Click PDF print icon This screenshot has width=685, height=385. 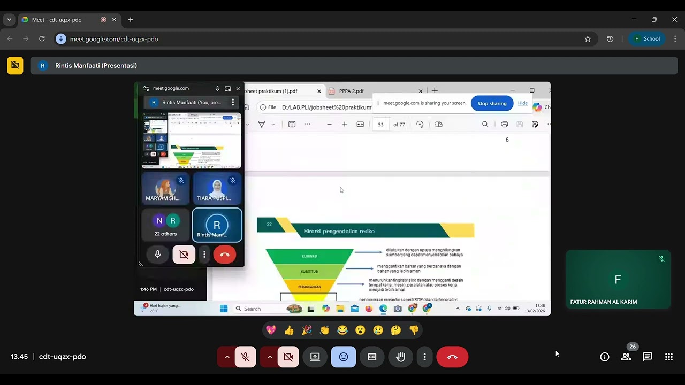(x=504, y=124)
